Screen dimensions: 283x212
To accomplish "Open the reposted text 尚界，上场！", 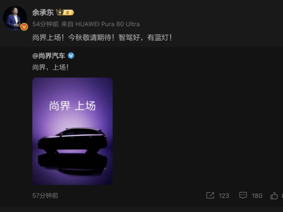I will click(50, 67).
